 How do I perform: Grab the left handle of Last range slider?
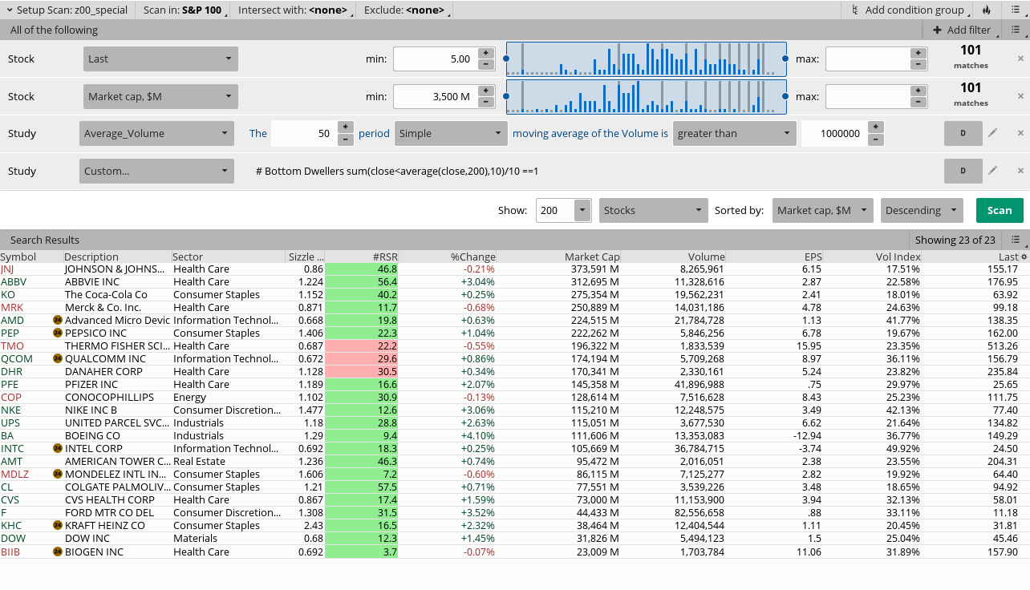click(x=505, y=59)
